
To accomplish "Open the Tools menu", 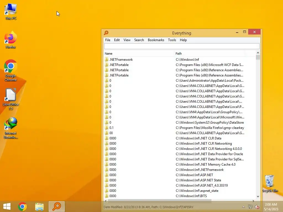I will [172, 40].
